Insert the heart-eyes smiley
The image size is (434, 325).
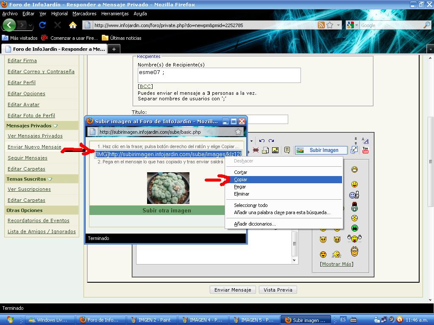pos(323,254)
